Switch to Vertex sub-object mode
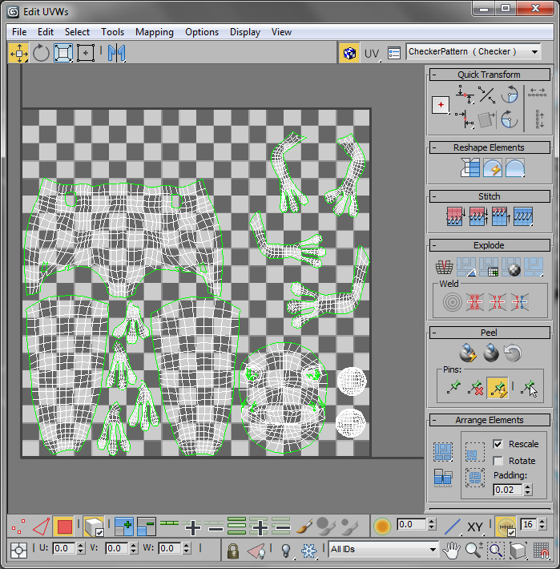The width and height of the screenshot is (560, 569). (19, 527)
